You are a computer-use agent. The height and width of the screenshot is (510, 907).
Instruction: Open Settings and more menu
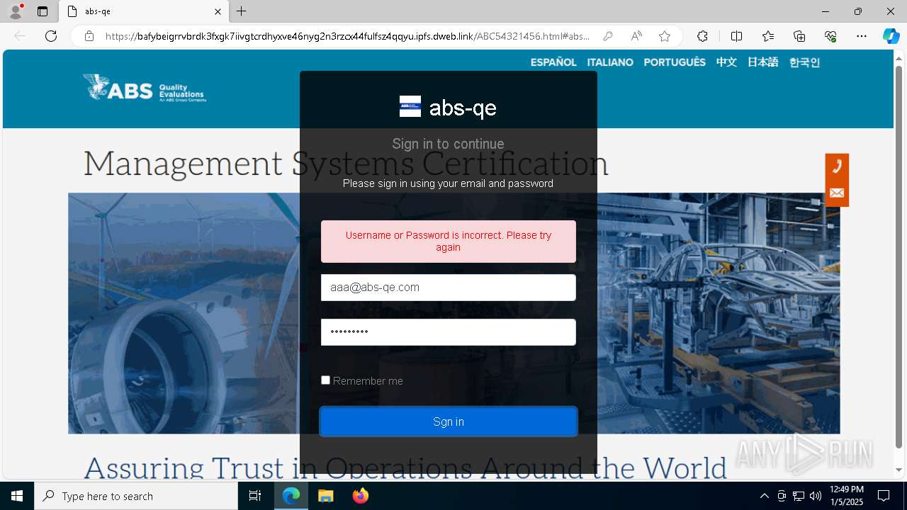pyautogui.click(x=862, y=36)
